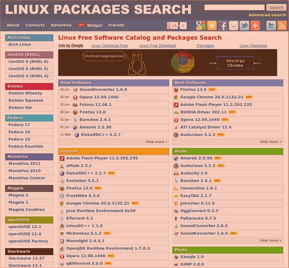Click View more under New Software
The height and width of the screenshot is (268, 289).
[156, 142]
